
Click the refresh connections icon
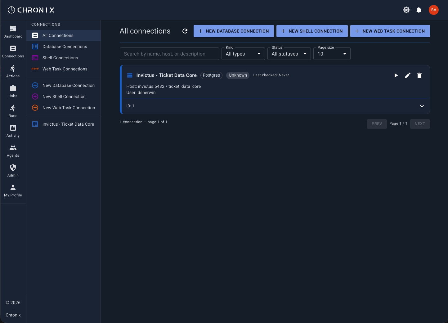[x=185, y=31]
